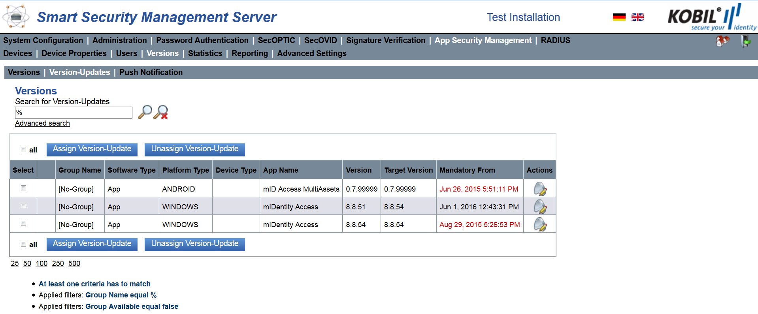Show 100 results per page

(41, 263)
